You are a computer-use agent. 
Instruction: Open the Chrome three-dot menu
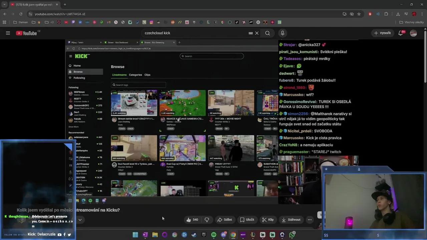(422, 14)
